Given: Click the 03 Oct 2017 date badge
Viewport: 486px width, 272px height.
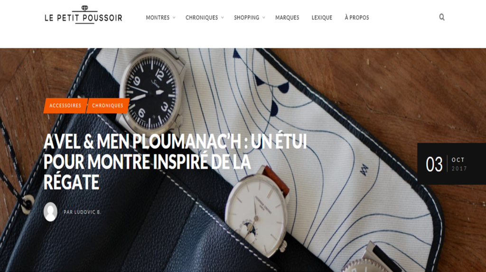Looking at the screenshot, I should (x=451, y=164).
